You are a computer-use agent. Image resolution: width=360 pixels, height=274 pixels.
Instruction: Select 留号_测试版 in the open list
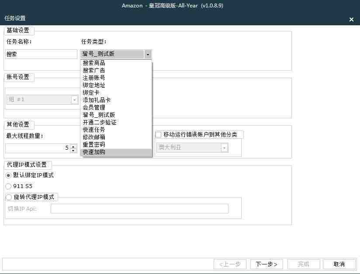click(x=116, y=115)
